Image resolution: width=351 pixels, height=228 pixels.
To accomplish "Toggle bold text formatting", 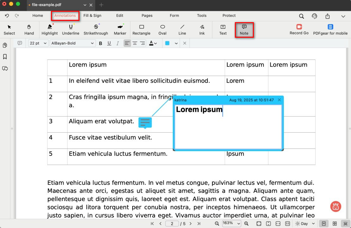I will point(101,43).
